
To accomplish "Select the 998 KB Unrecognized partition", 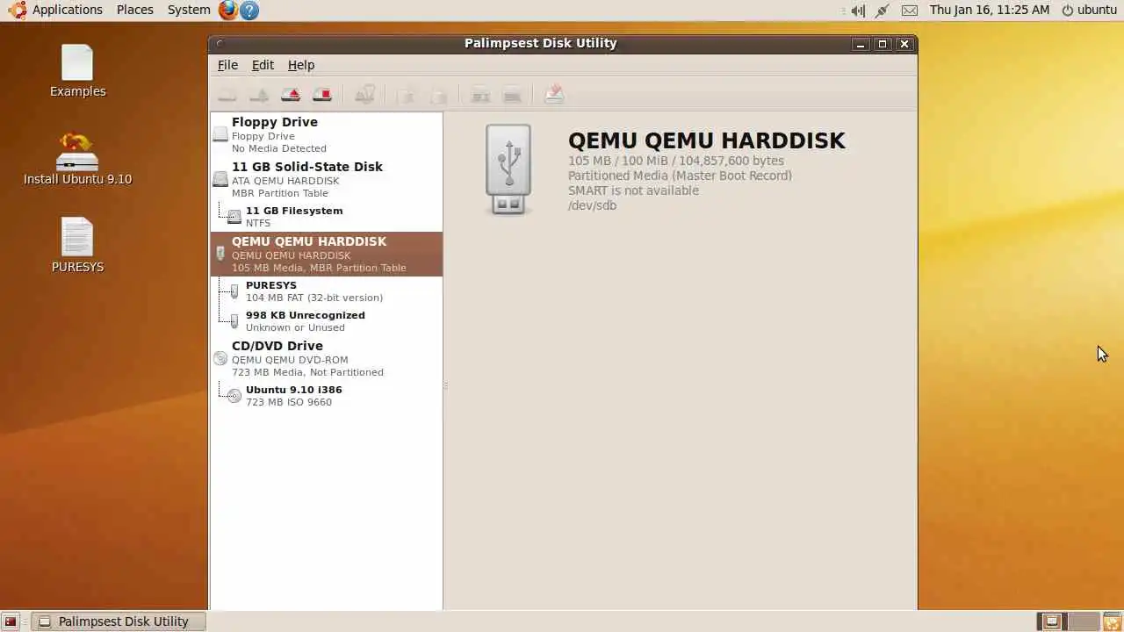I will click(326, 320).
